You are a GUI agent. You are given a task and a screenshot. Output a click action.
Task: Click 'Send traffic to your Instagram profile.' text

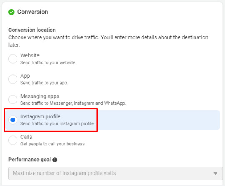click(x=57, y=123)
